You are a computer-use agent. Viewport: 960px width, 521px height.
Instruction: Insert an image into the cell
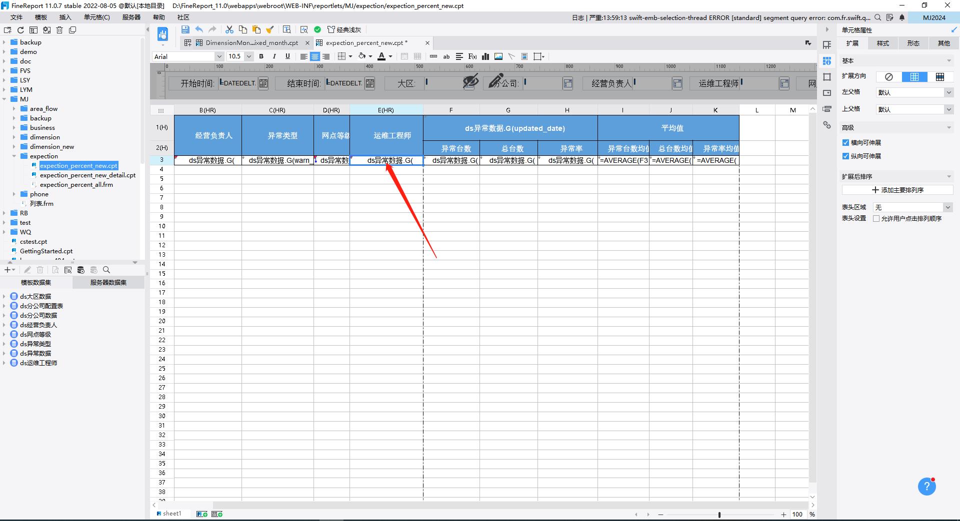498,56
